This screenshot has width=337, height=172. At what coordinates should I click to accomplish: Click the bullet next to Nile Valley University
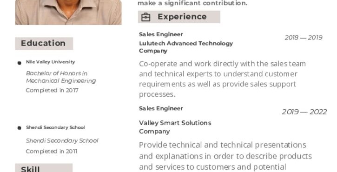[x=20, y=63]
